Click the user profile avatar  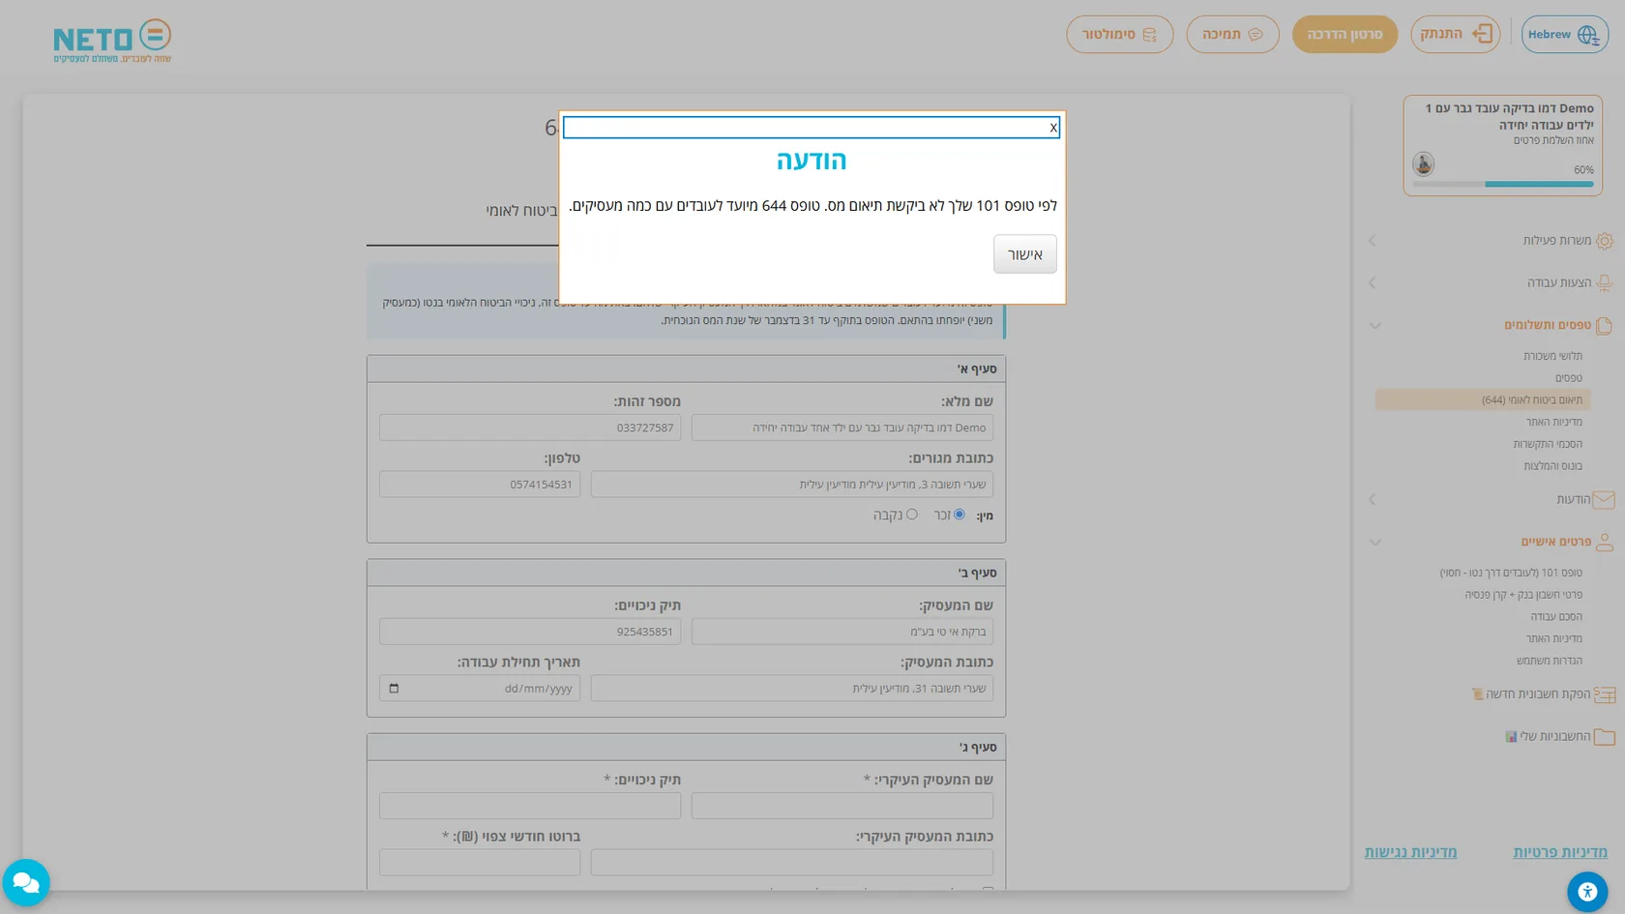click(x=1423, y=163)
